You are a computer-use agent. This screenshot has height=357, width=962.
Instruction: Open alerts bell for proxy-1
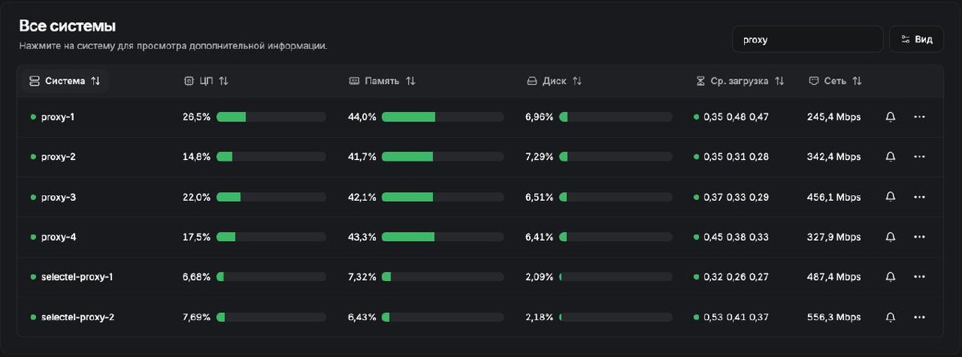point(890,117)
